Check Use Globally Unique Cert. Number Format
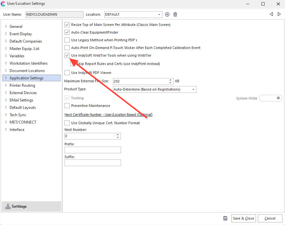The width and height of the screenshot is (285, 225). [x=67, y=123]
